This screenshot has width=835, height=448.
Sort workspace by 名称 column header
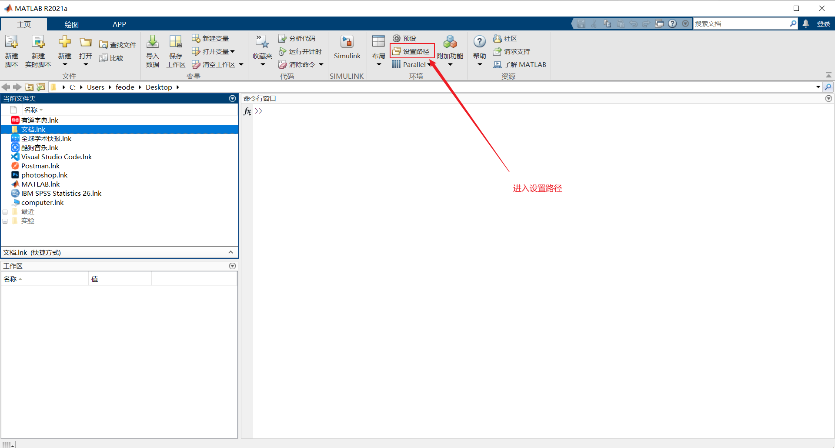click(x=45, y=279)
